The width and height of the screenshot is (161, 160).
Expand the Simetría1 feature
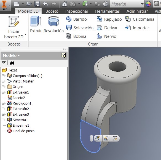tap(3, 120)
